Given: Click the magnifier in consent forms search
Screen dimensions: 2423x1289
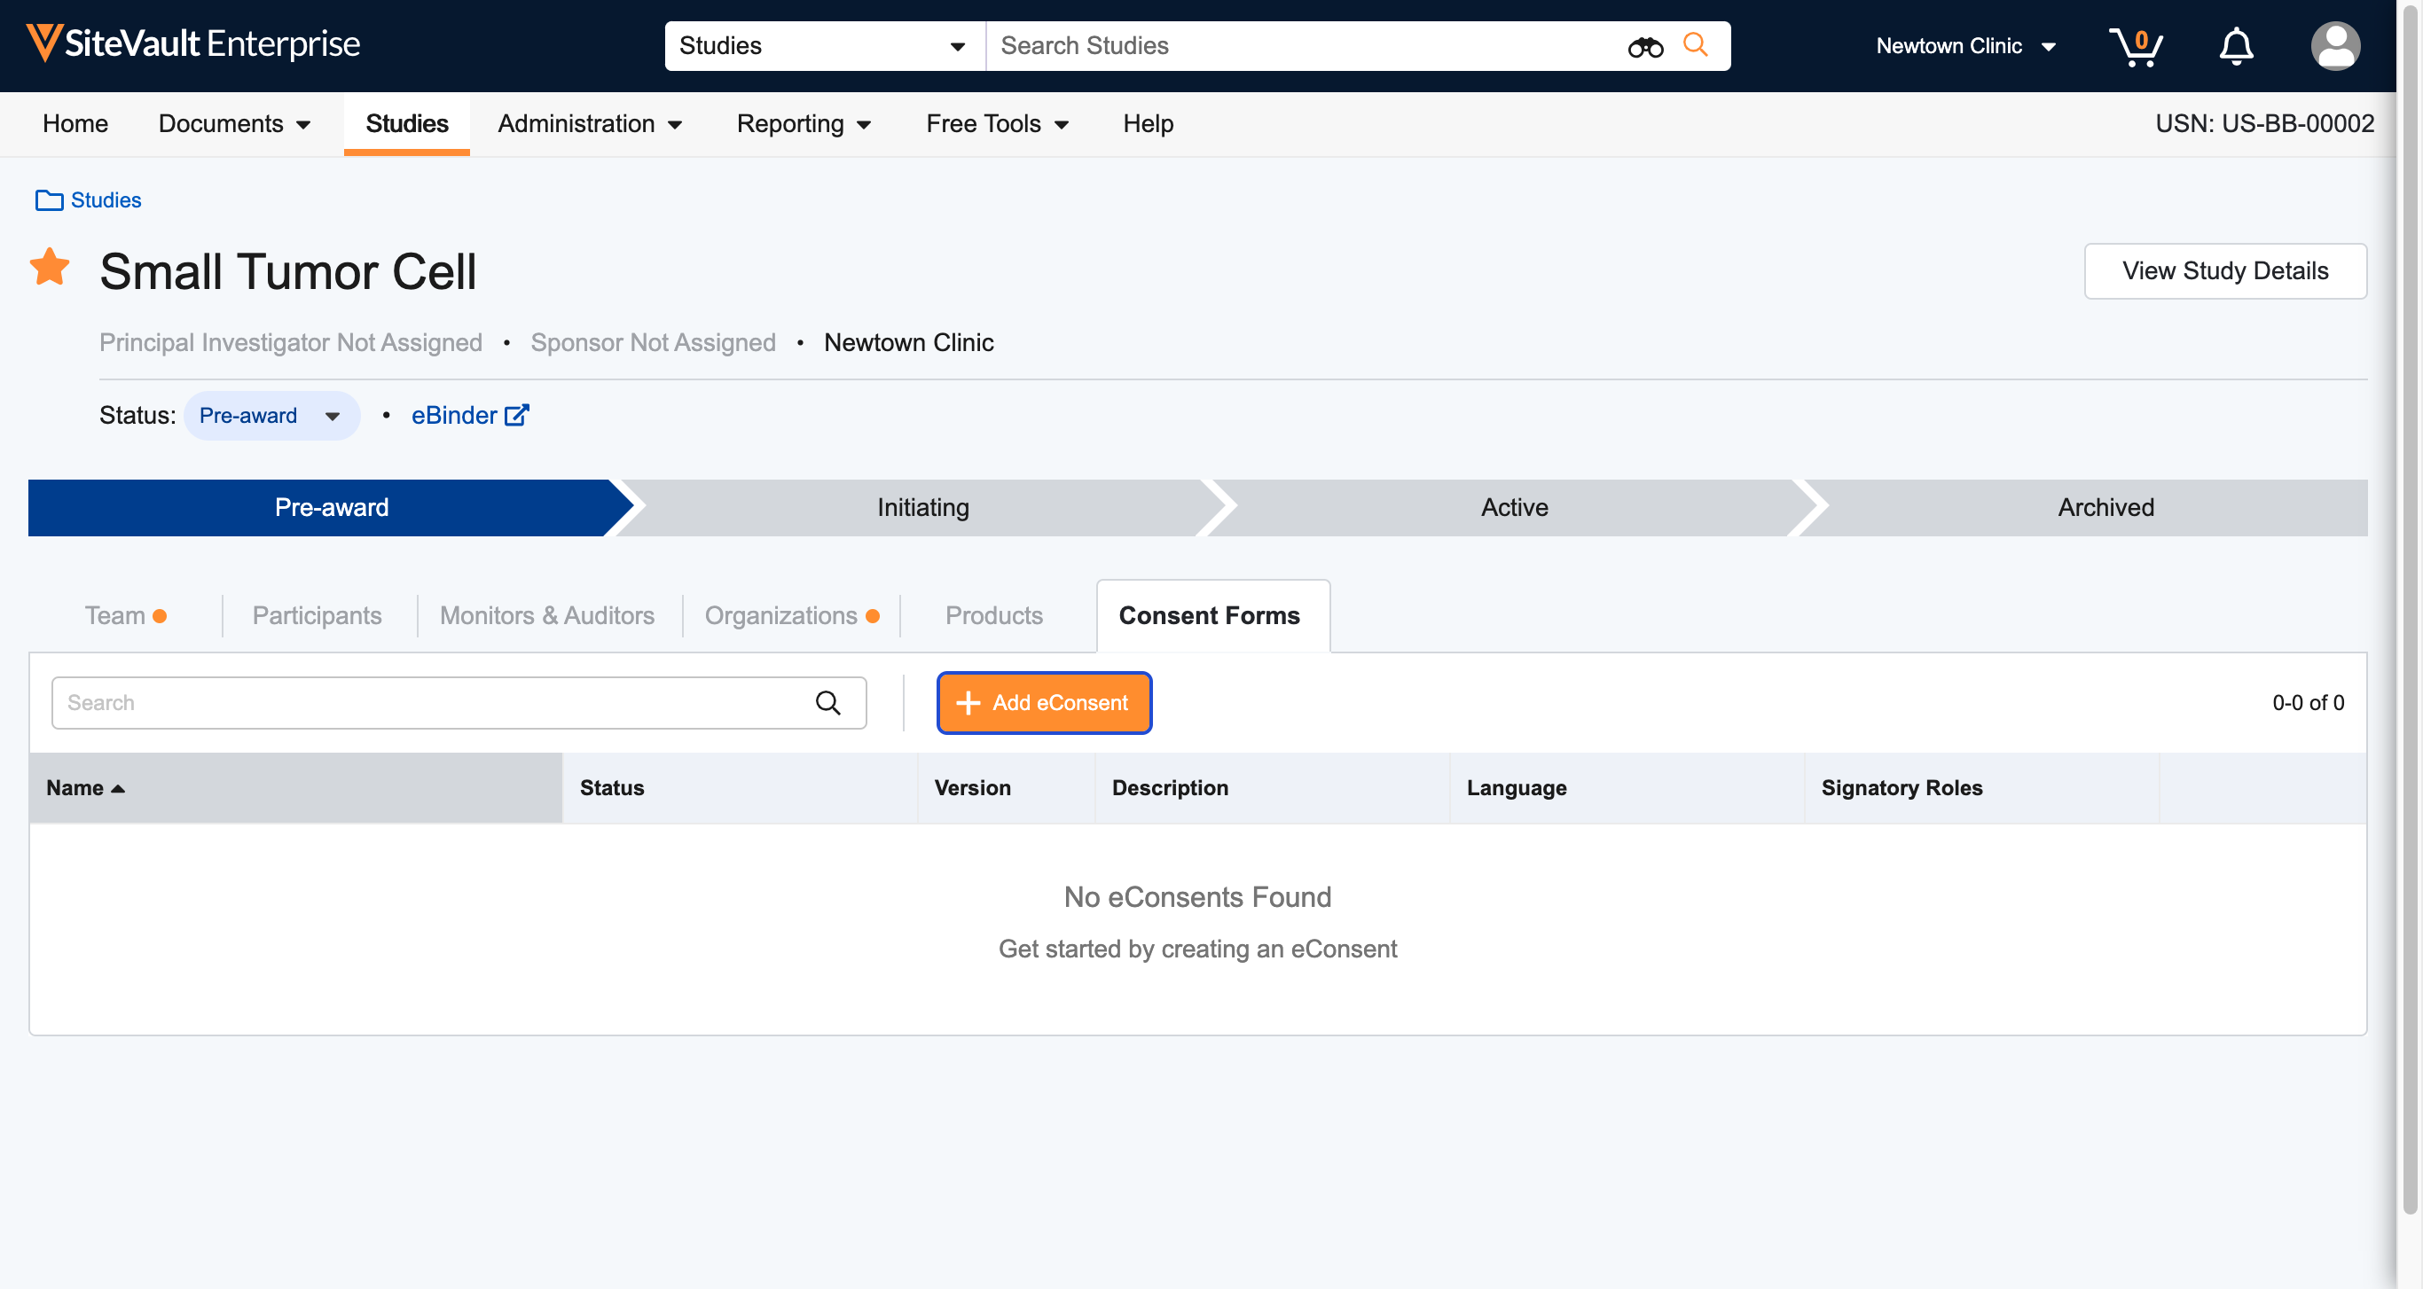Looking at the screenshot, I should (827, 702).
